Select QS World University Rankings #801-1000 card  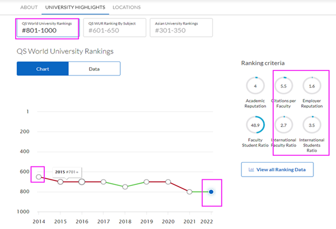48,27
